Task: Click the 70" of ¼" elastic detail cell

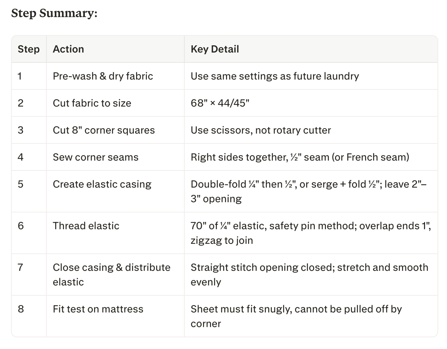Action: [311, 233]
